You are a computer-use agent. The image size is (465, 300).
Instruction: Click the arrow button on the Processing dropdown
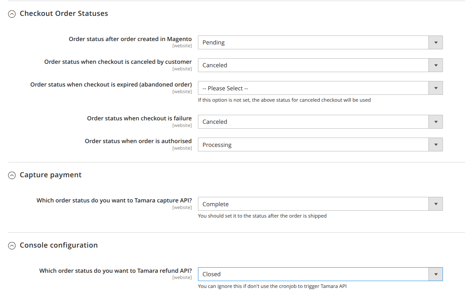436,144
